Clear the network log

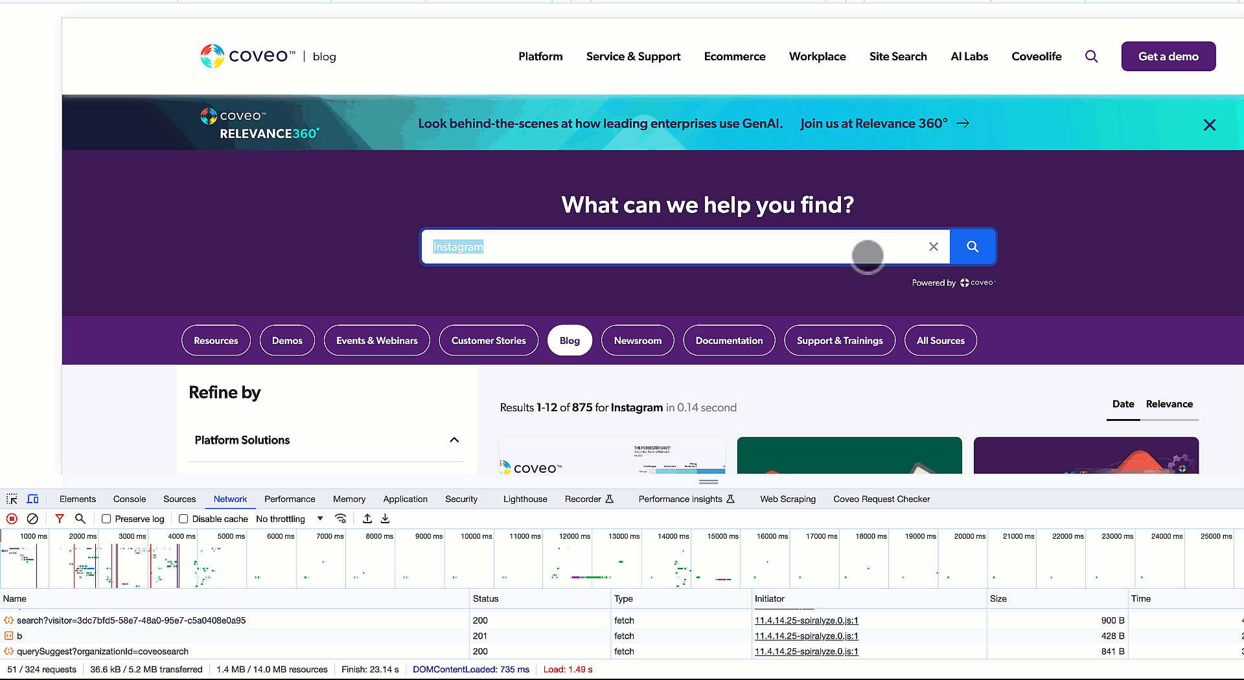[33, 518]
